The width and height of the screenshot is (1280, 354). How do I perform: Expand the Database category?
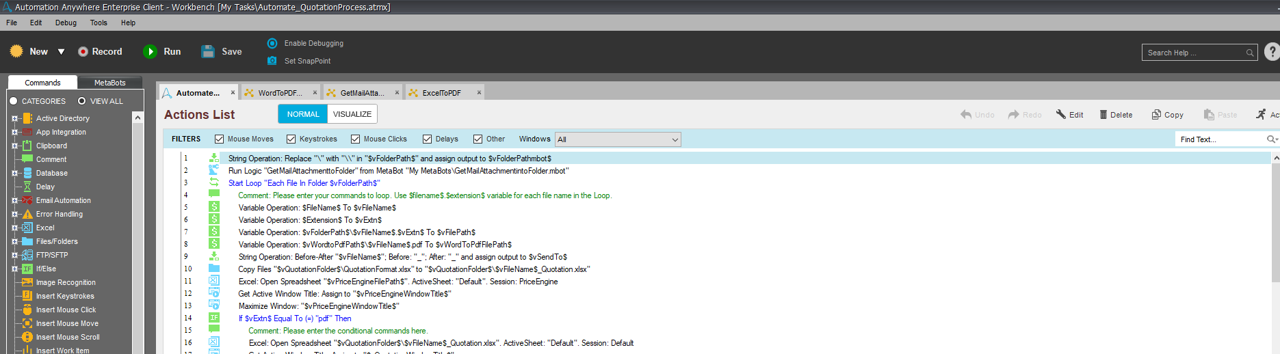tap(14, 173)
